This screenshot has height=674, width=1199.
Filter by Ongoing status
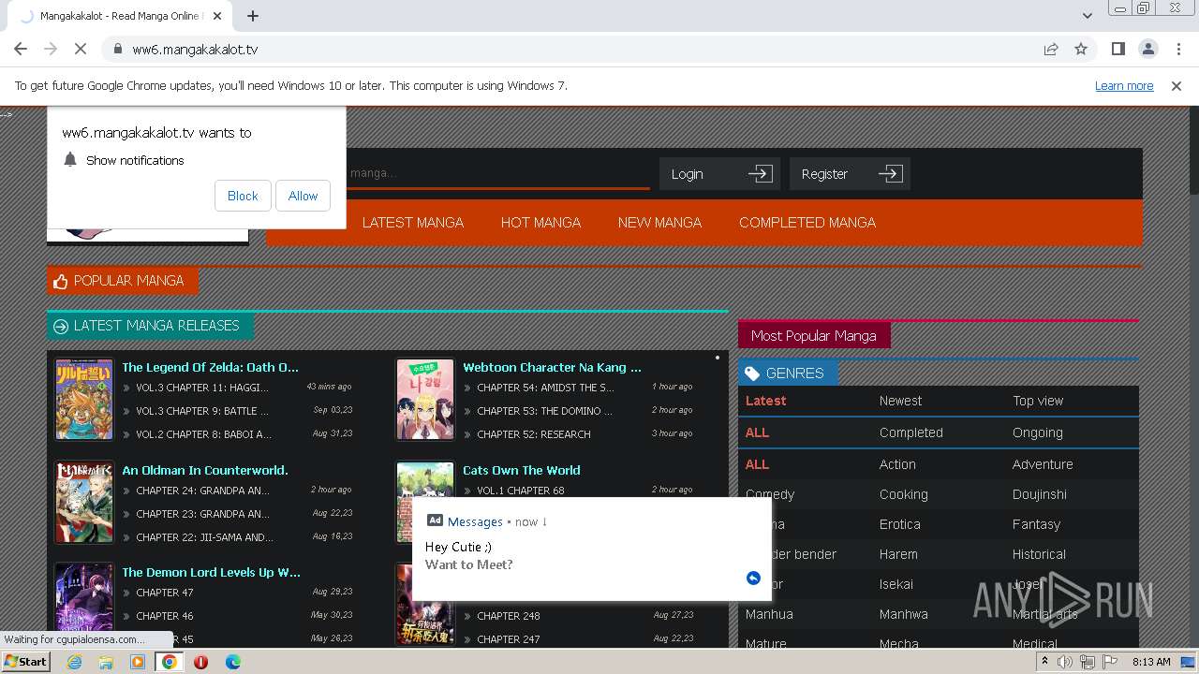[x=1038, y=432]
